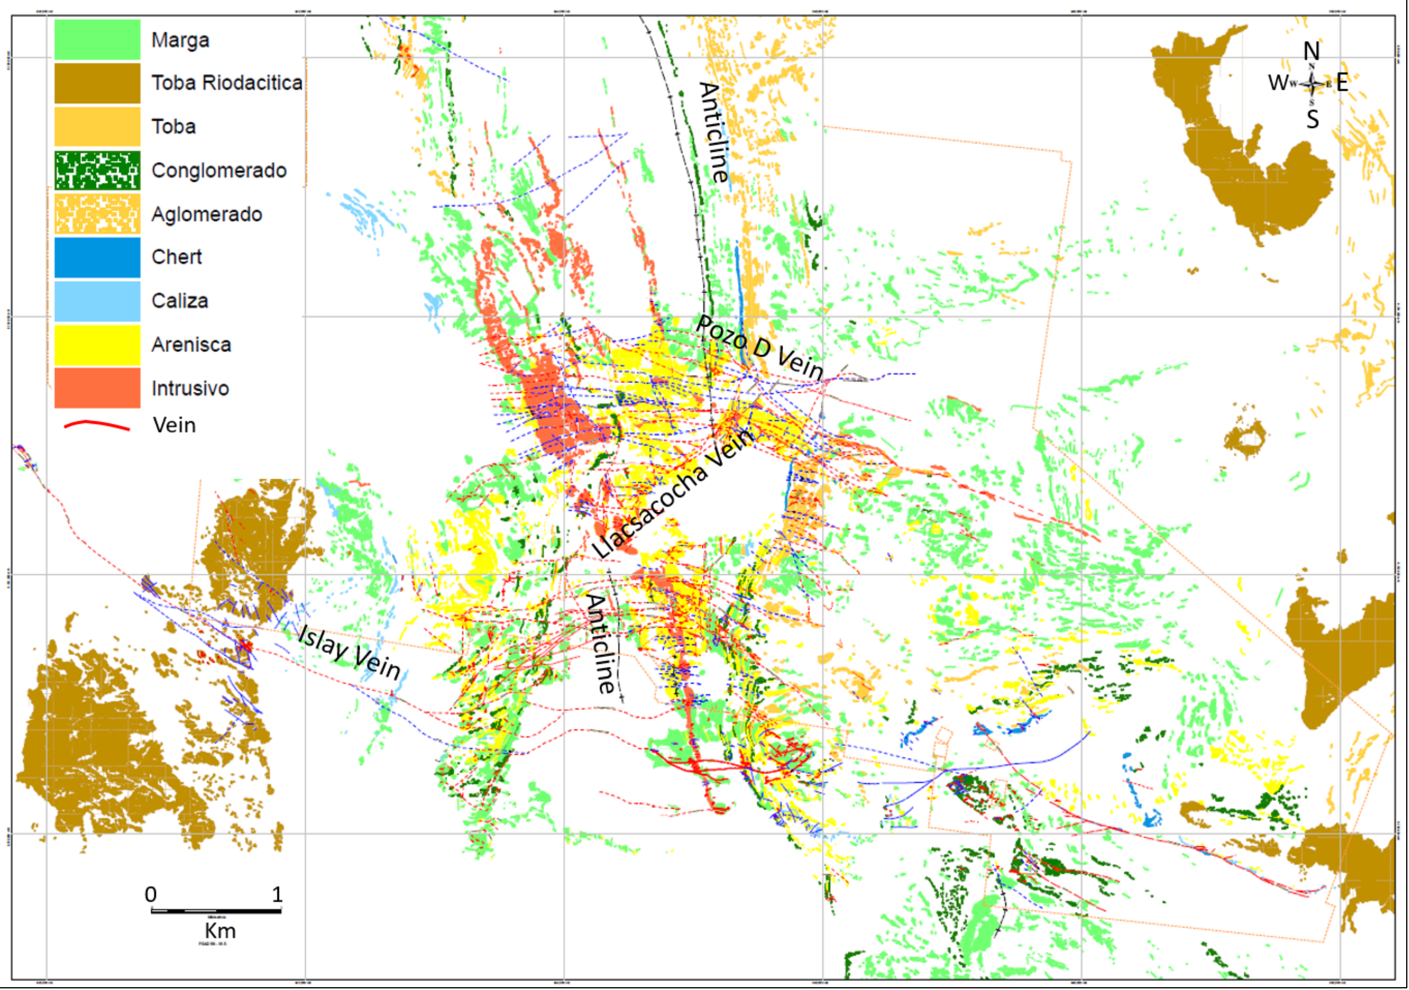Click the Islay Vein map label
Viewport: 1409px width, 990px height.
pyautogui.click(x=349, y=652)
